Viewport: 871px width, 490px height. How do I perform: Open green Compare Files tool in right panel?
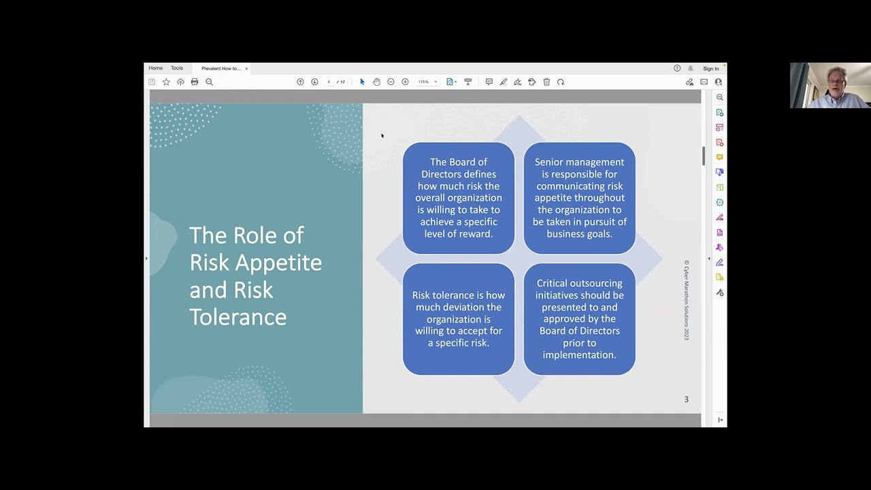(x=720, y=187)
